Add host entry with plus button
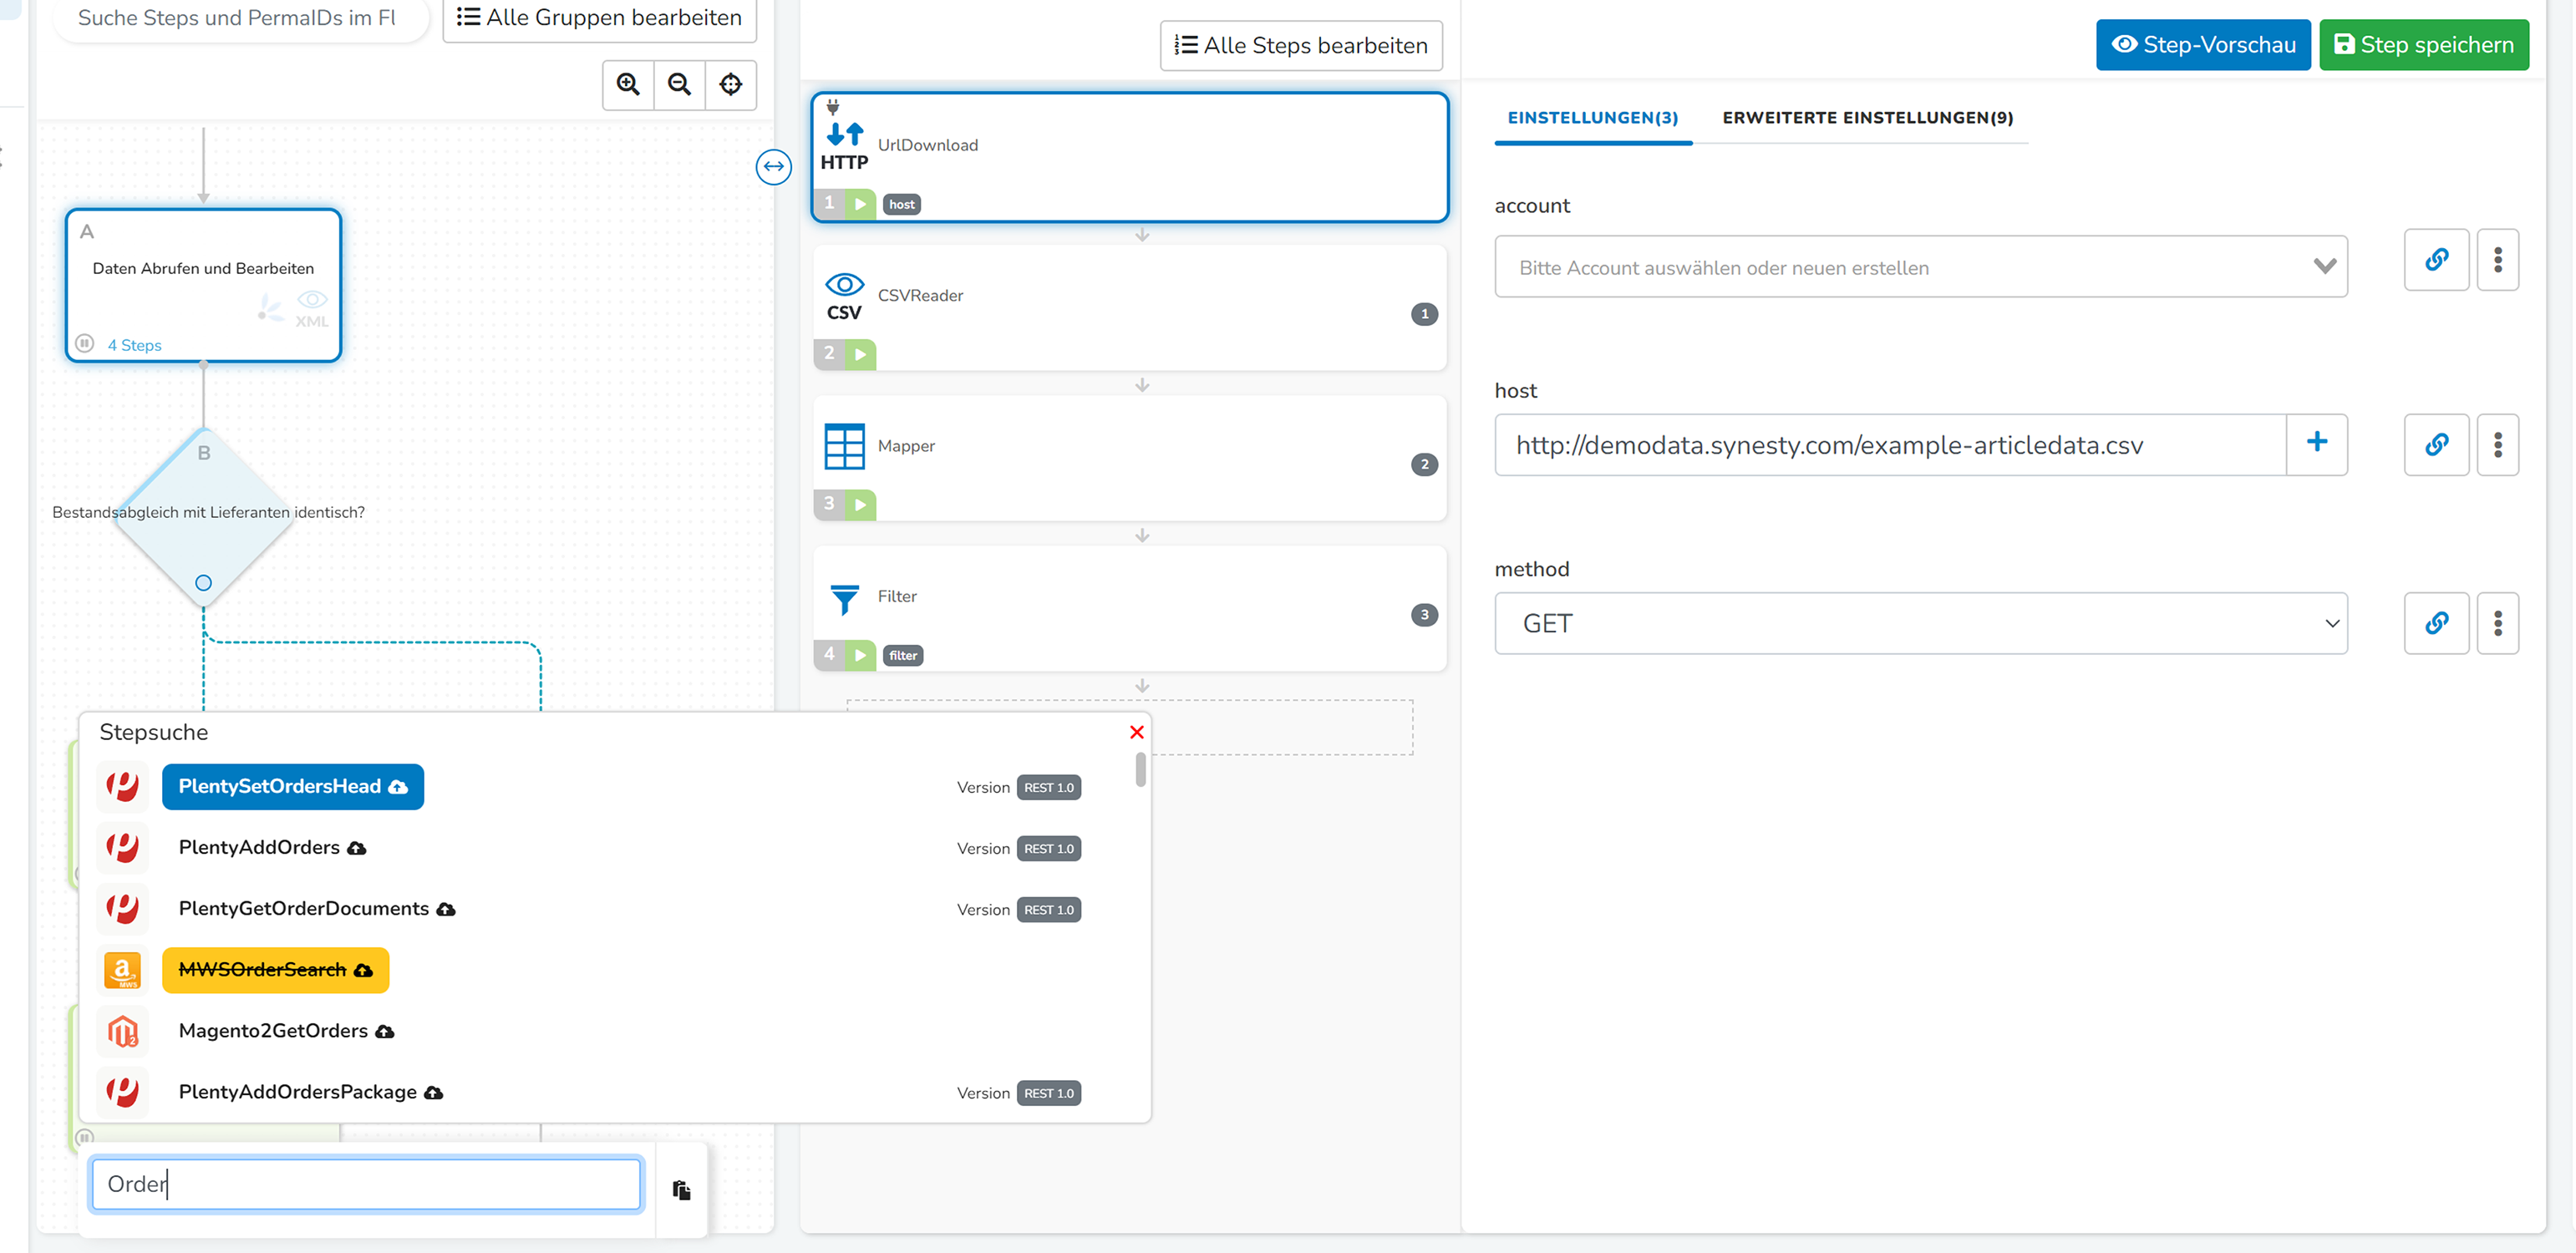Viewport: 2576px width, 1253px height. [2316, 443]
